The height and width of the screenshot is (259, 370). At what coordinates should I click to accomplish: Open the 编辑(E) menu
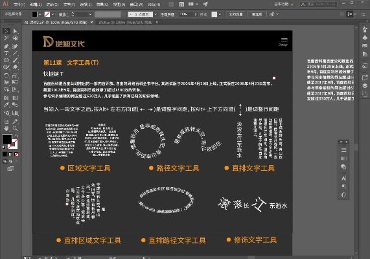pos(36,5)
